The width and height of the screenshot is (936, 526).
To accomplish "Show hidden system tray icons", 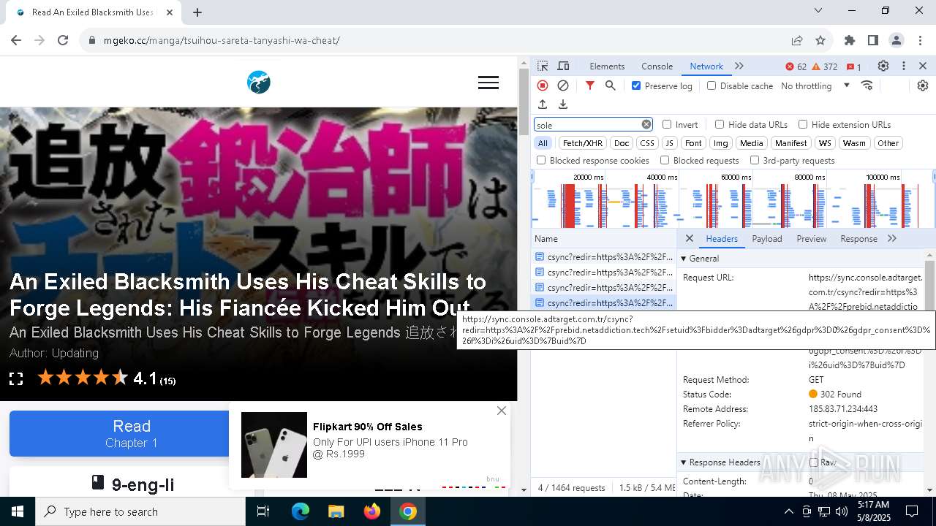I will tap(788, 511).
